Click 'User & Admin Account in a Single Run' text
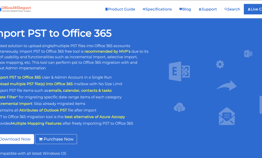This screenshot has height=158, width=262. 77,77
